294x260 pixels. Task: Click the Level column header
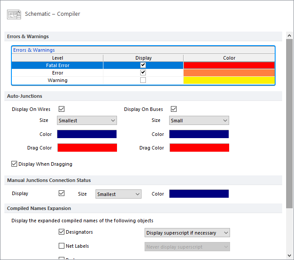[57, 58]
